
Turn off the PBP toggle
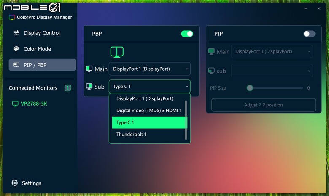tap(187, 34)
